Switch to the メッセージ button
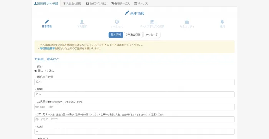 [152, 35]
